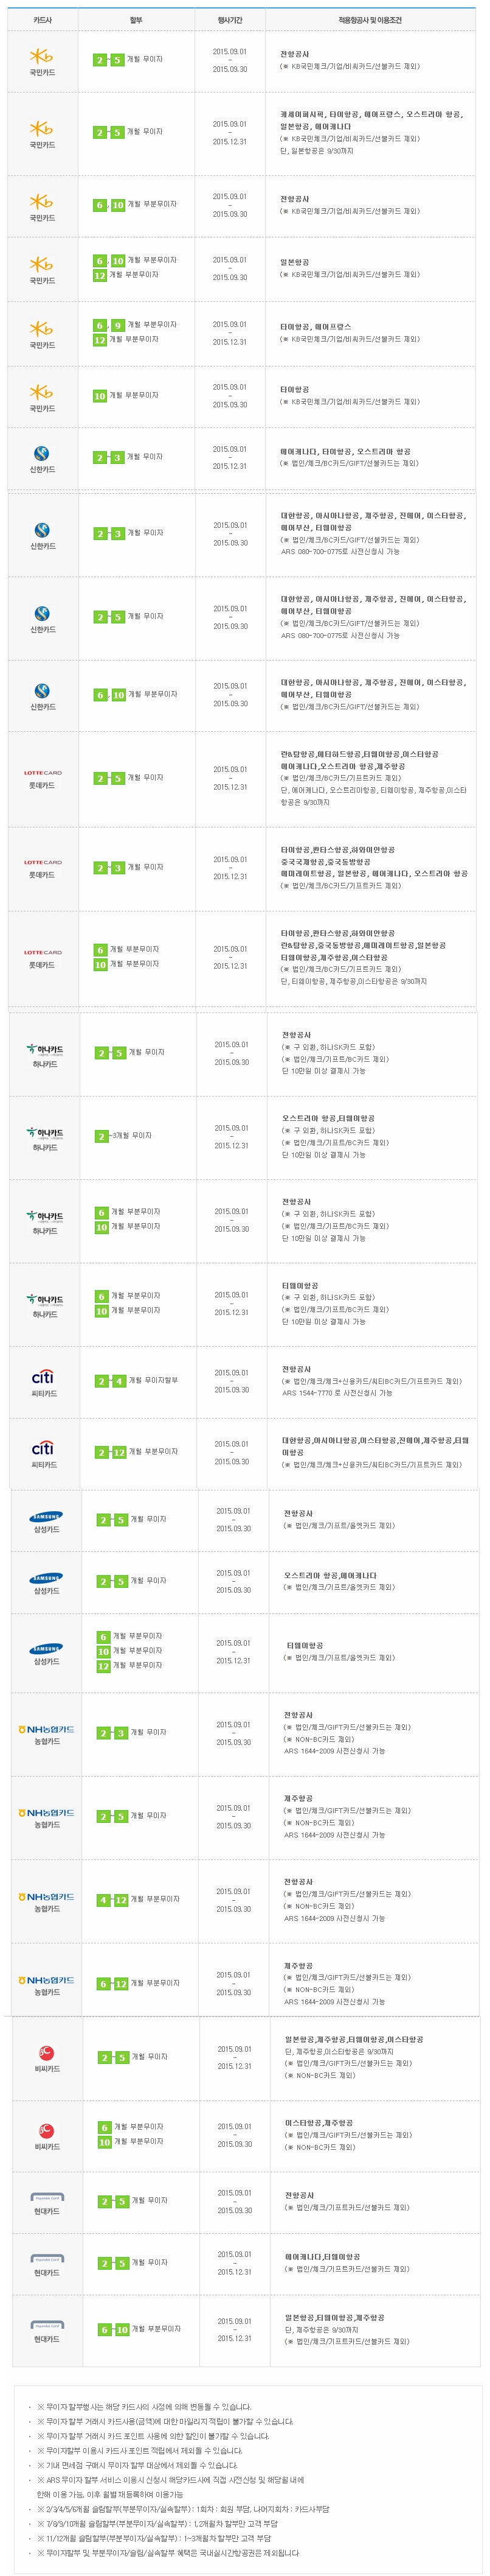Screen dimensions: 490x2576
Task: Click the BC card logo in the 6 and 10 month row
Action: click(46, 2130)
